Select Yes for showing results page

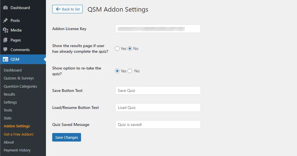point(117,49)
